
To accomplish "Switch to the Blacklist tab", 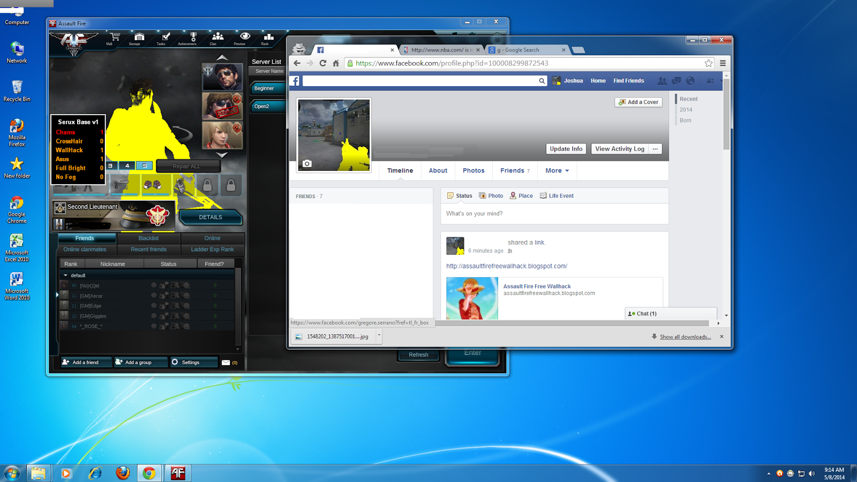I will pos(148,238).
